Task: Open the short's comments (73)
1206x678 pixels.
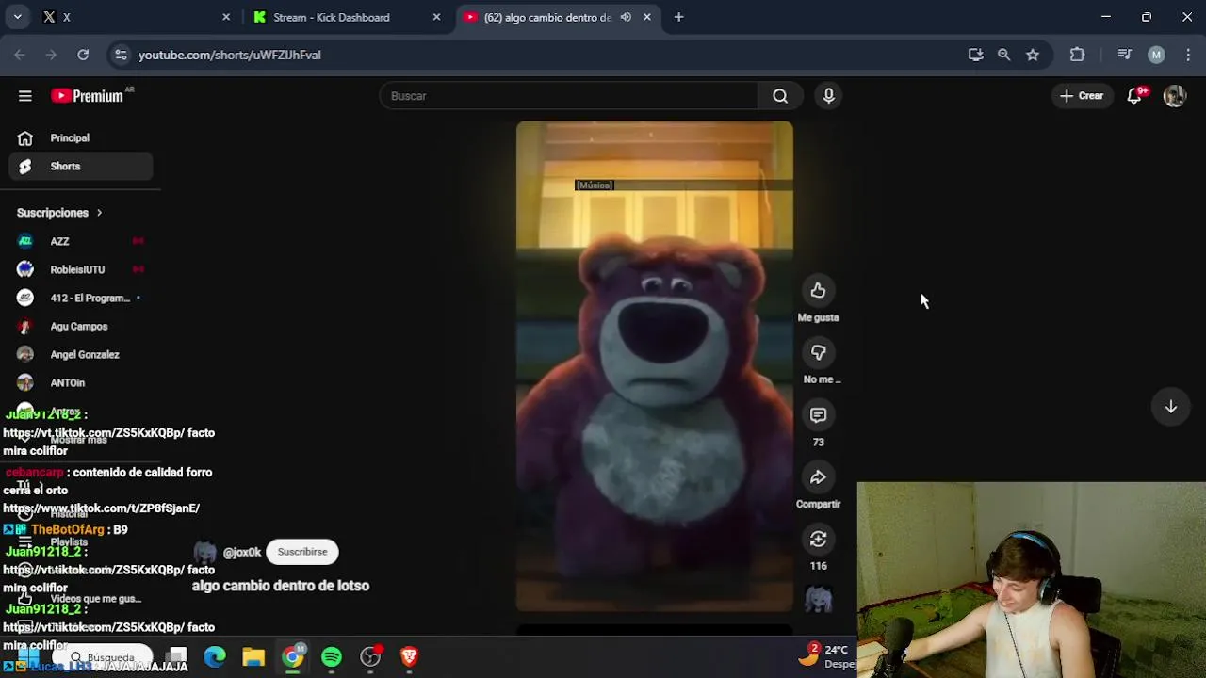Action: (818, 415)
